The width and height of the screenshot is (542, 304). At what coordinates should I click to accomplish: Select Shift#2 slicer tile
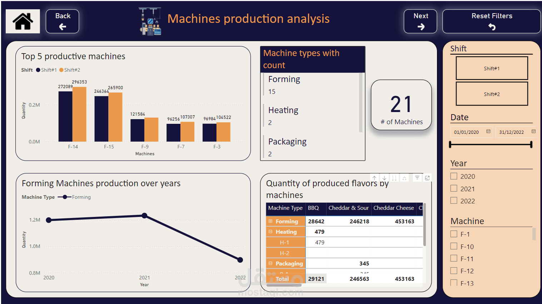(x=492, y=94)
